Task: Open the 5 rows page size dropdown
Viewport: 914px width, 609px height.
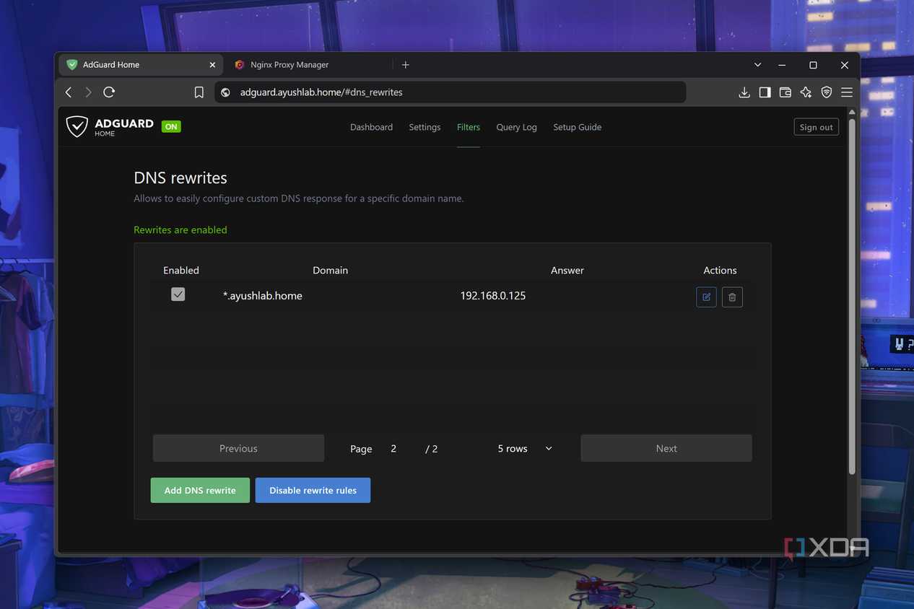Action: (525, 449)
